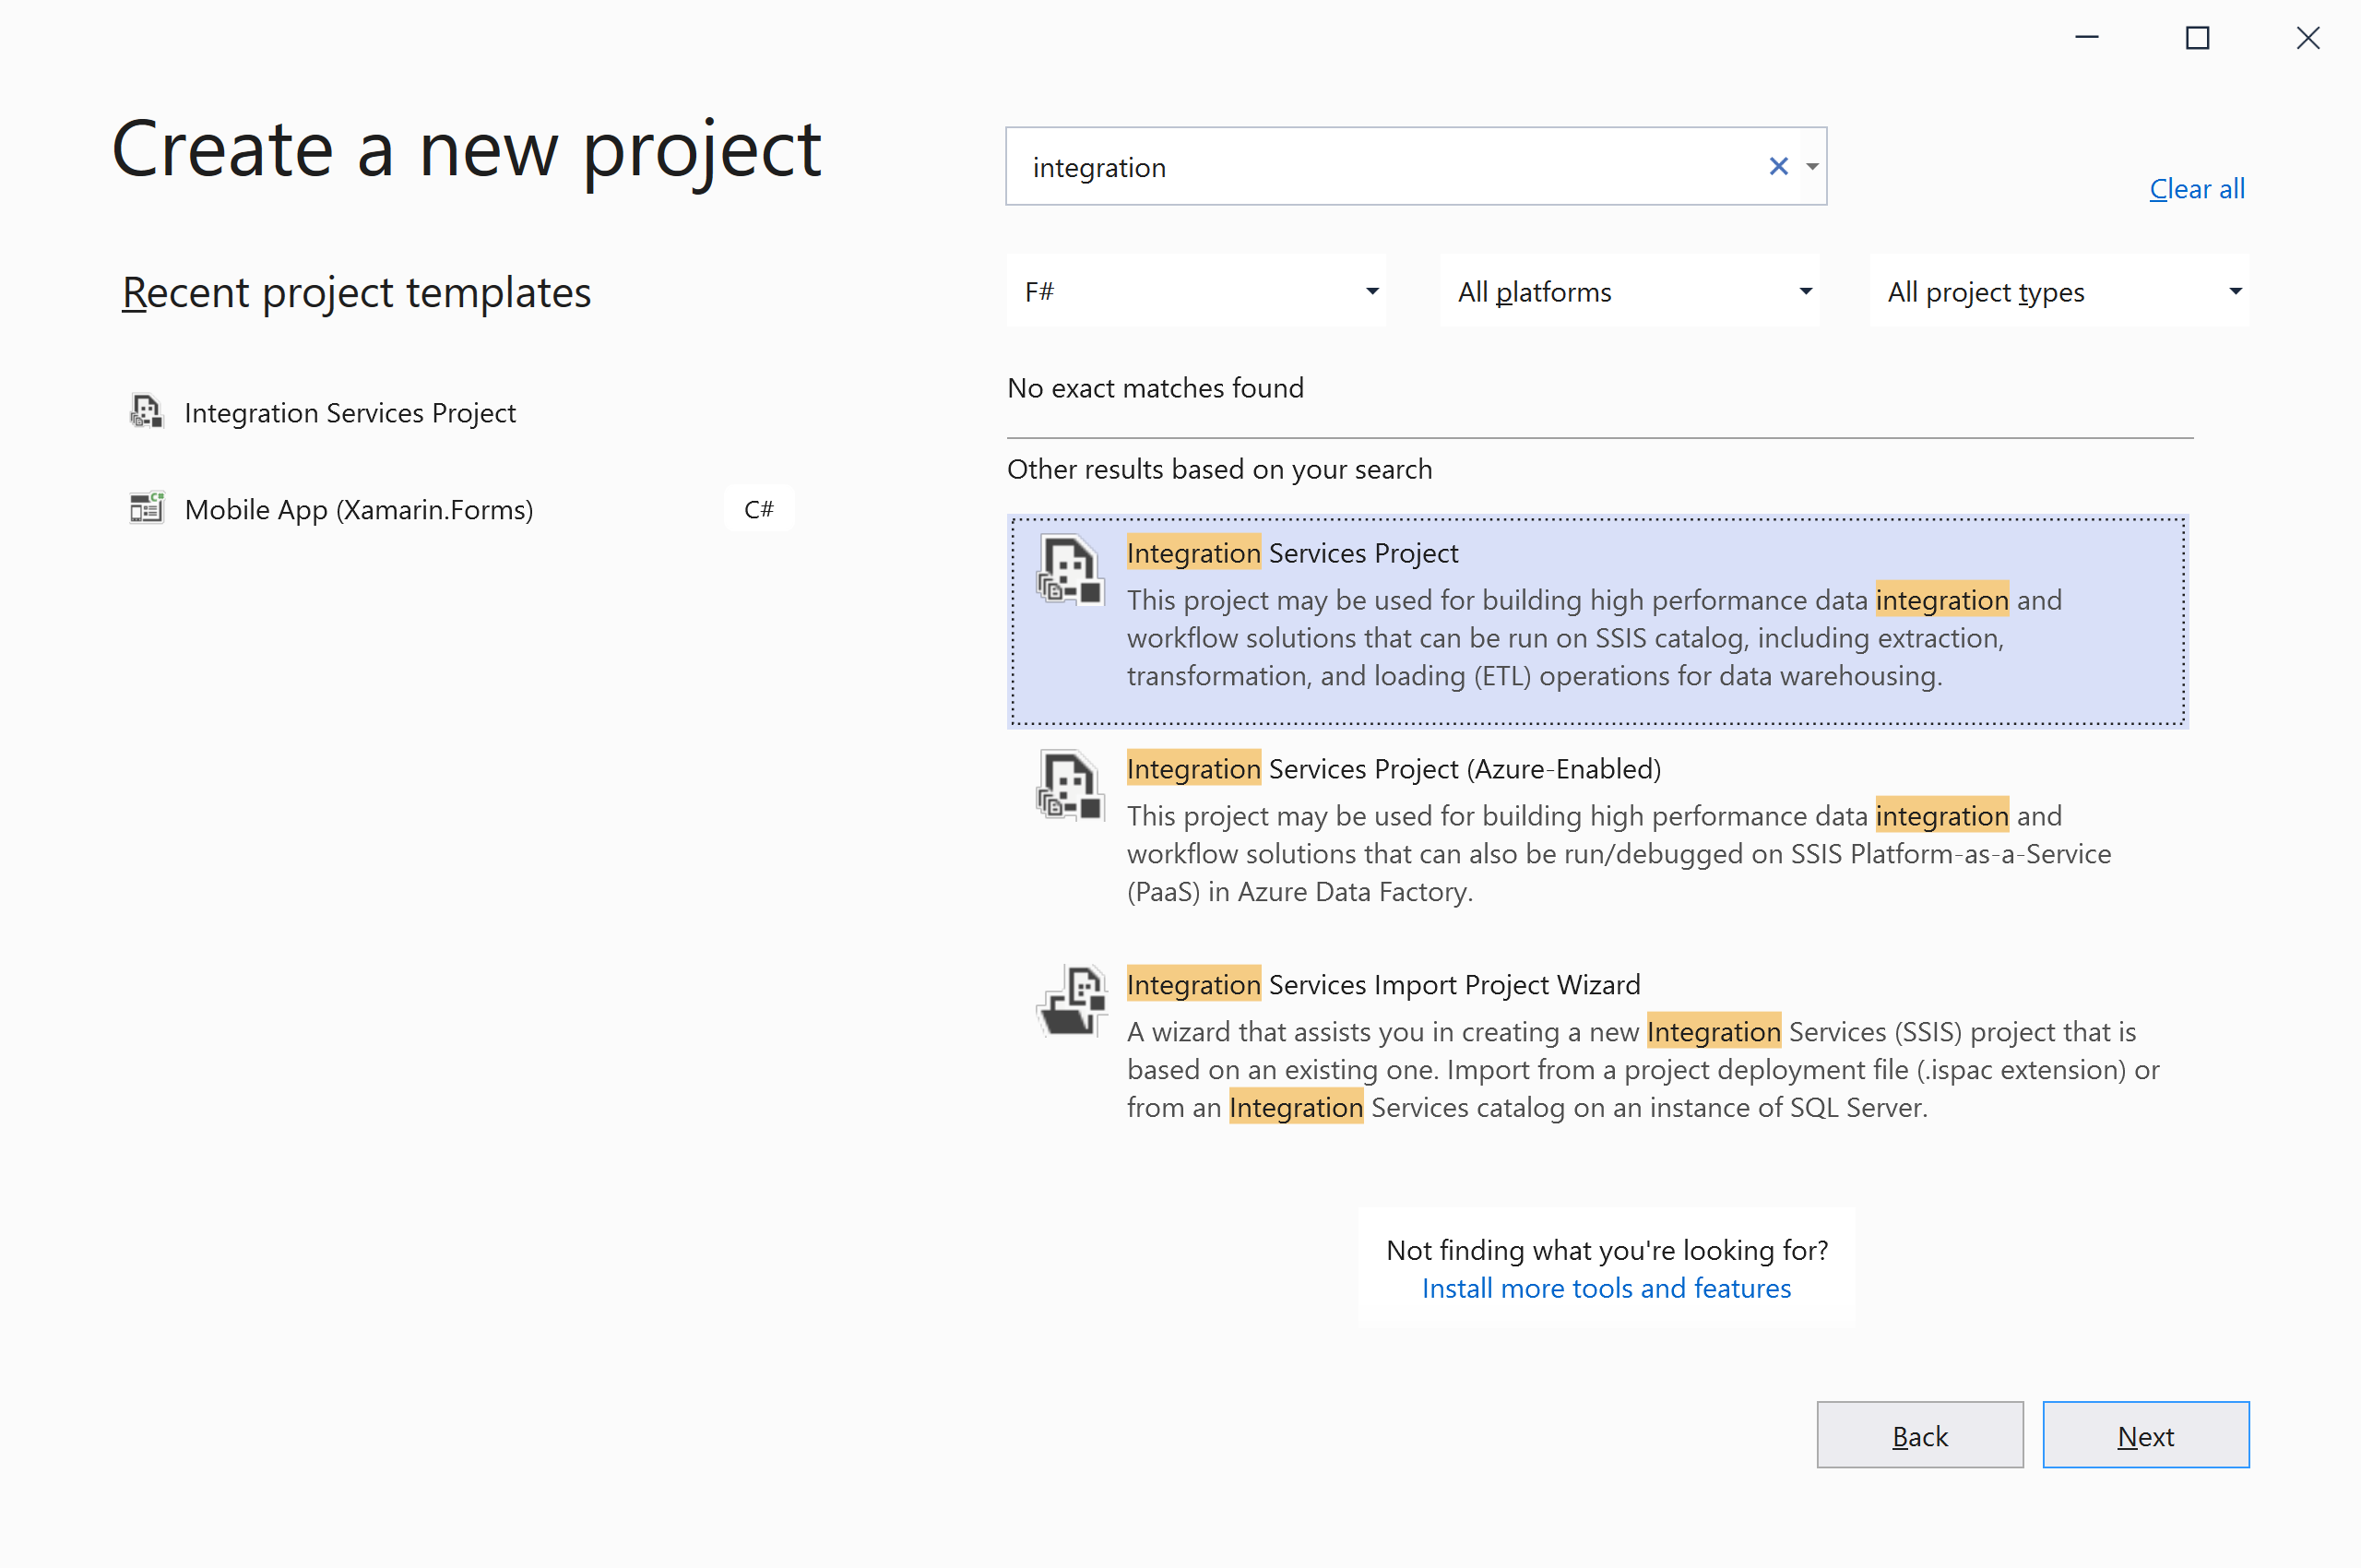Clear the search text with X icon
The width and height of the screenshot is (2361, 1568).
[x=1777, y=166]
